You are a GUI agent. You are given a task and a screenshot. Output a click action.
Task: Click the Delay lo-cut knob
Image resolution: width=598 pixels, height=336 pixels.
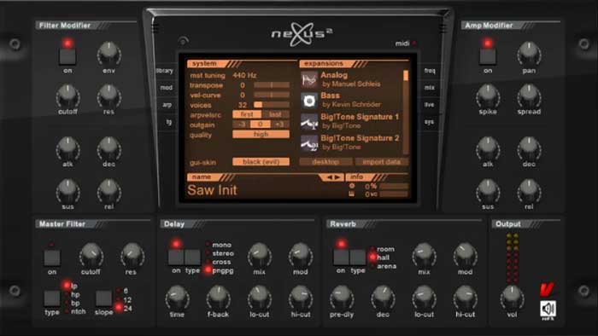click(260, 298)
